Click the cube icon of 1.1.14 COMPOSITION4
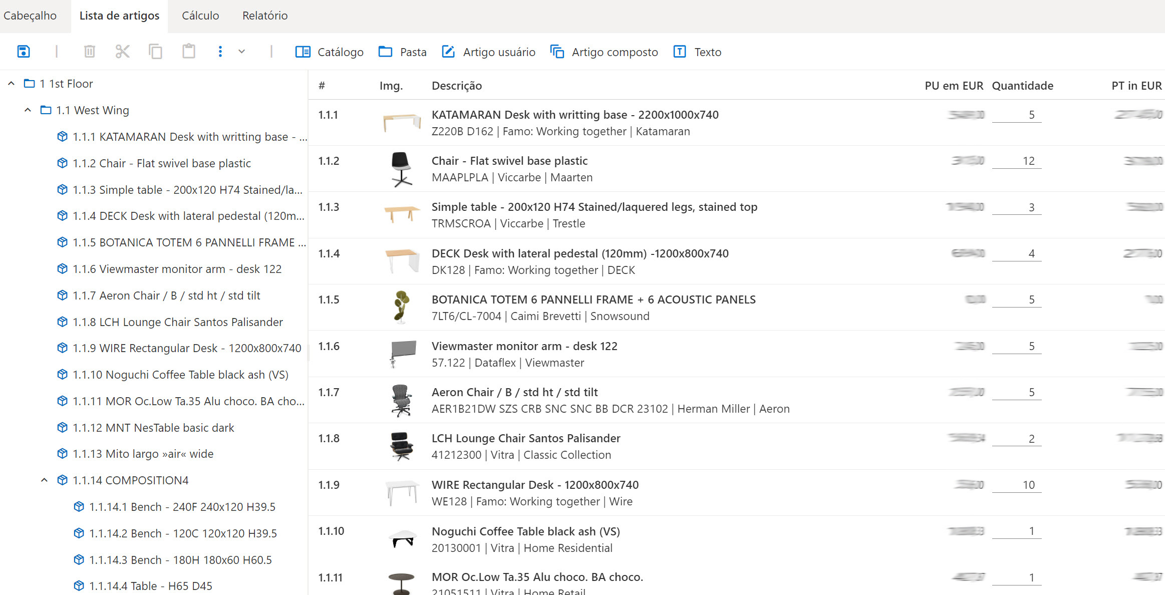Viewport: 1165px width, 595px height. pyautogui.click(x=62, y=480)
